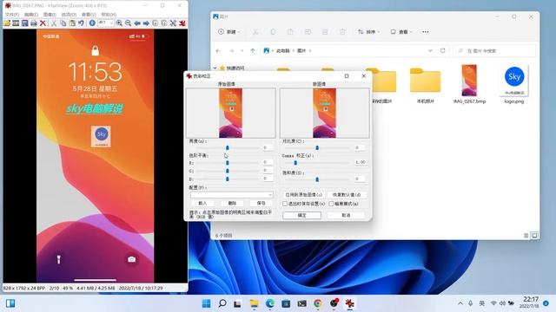Select the IMG_0267.bmp file in Explorer
Viewport: 556px width, 312px height.
click(469, 84)
